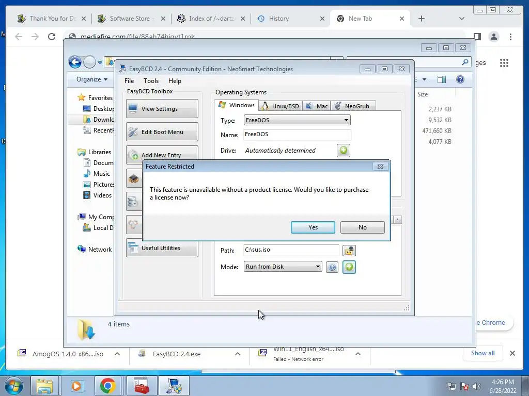Click the green add icon beside Drive
The image size is (529, 396).
[x=344, y=150]
